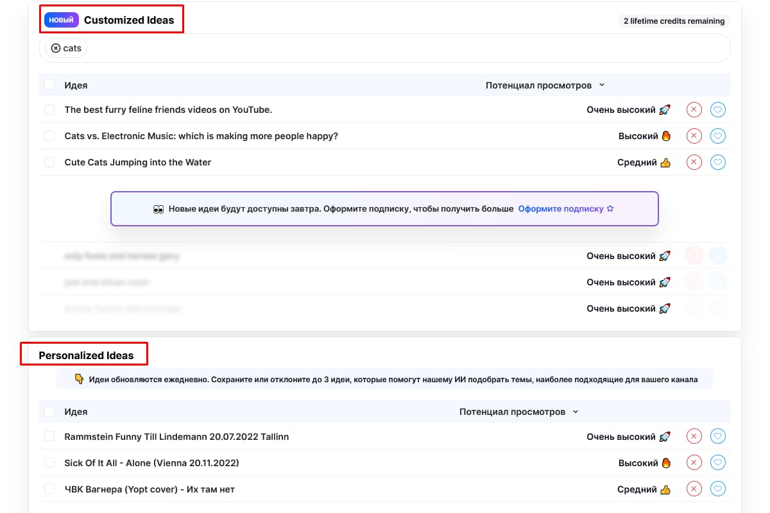Select all Personalized Ideas via header checkbox
The width and height of the screenshot is (770, 513).
click(49, 412)
